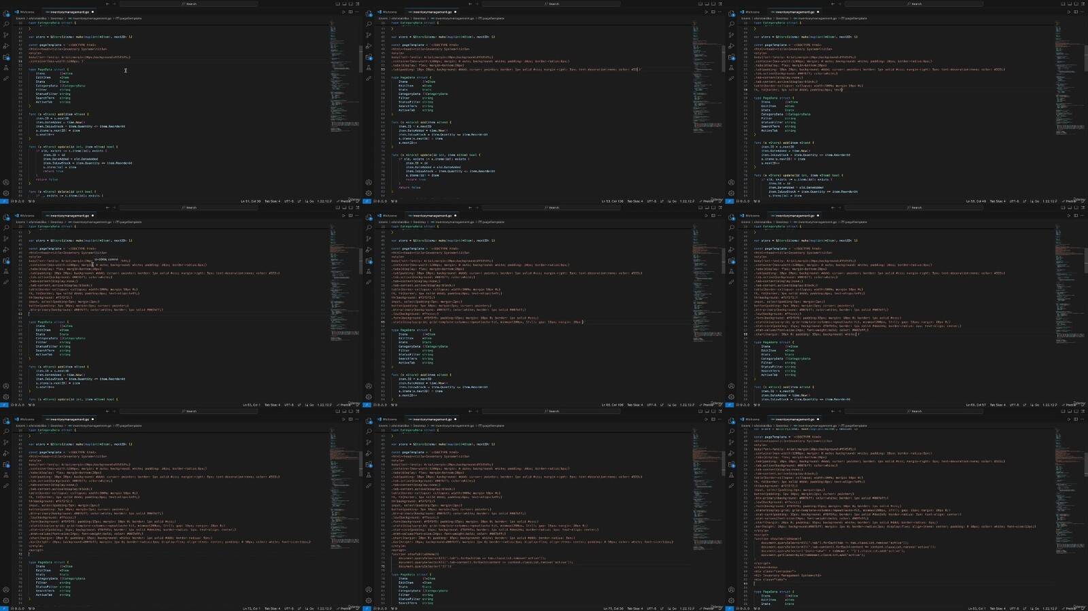Toggle secondary side bar in middle-right window
The width and height of the screenshot is (1088, 611).
1076,207
